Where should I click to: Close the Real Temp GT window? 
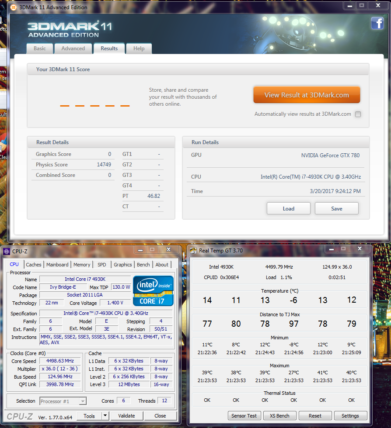tap(360, 249)
